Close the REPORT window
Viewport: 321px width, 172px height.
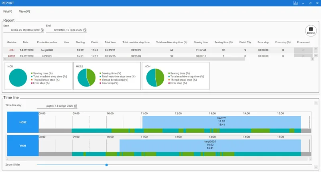317,3
